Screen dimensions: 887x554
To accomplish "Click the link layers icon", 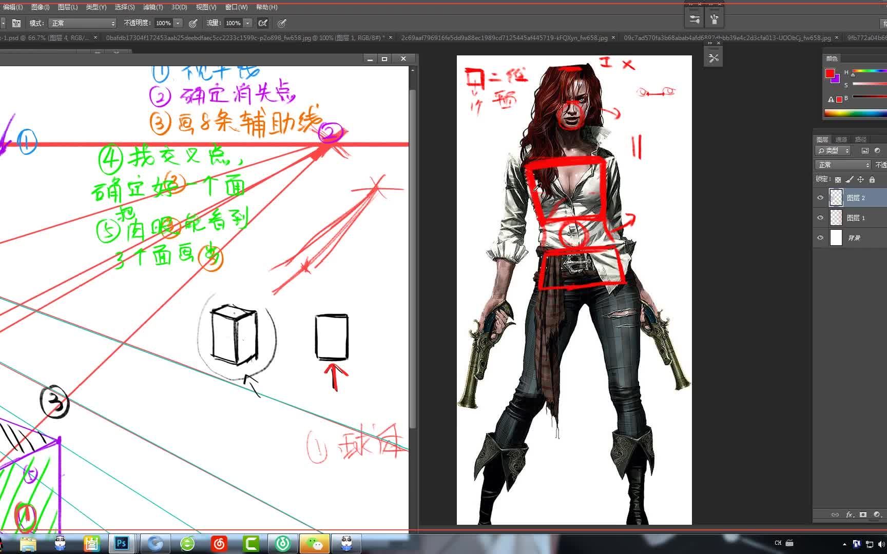I will (x=835, y=515).
